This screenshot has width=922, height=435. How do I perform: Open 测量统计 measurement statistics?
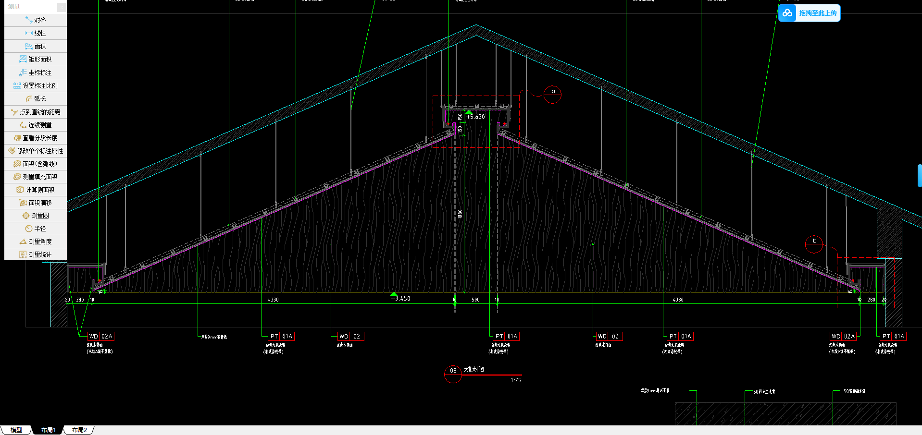coord(36,254)
